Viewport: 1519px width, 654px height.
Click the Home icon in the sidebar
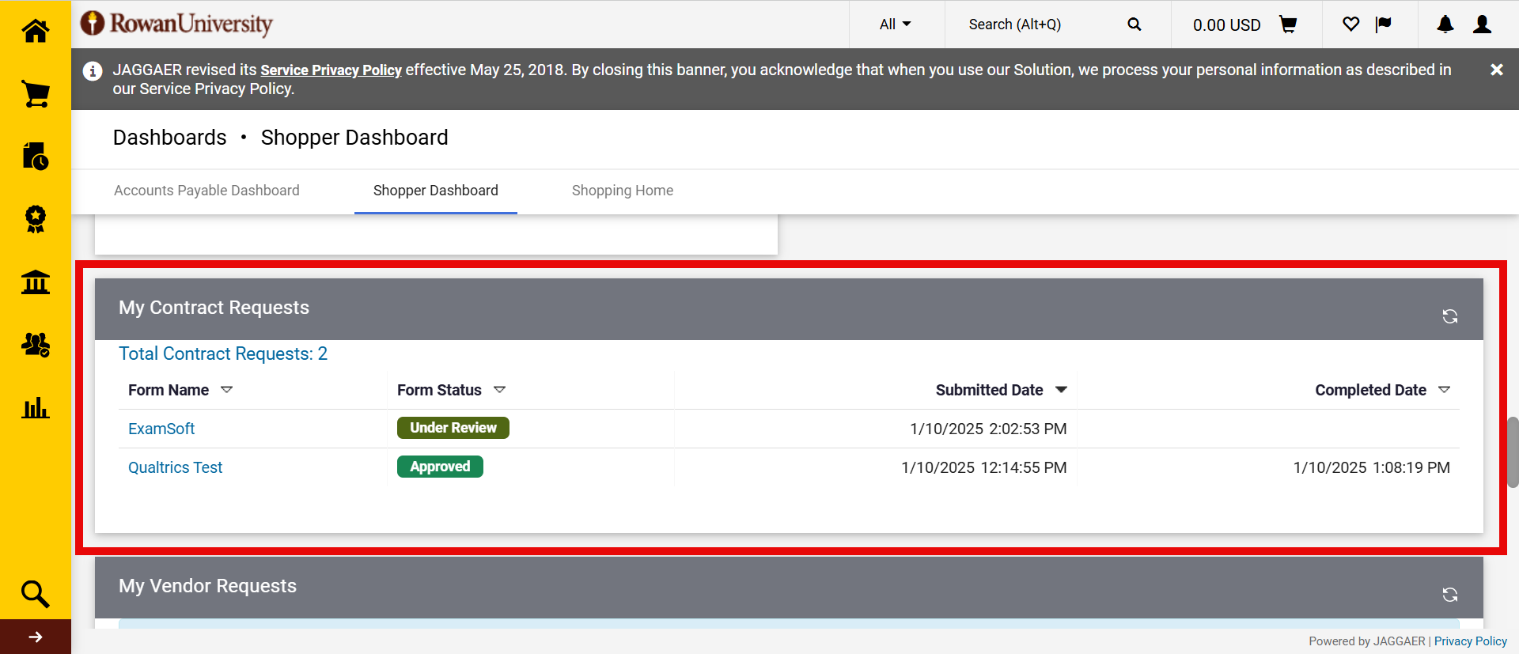(35, 31)
